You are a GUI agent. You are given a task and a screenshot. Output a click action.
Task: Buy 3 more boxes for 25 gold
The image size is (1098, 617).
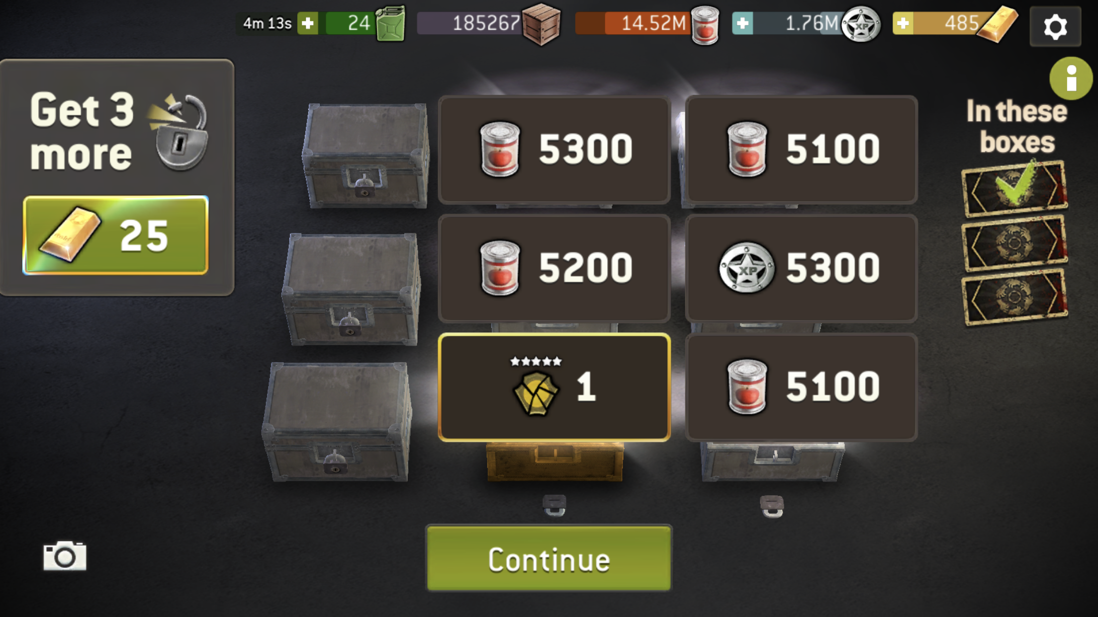115,235
